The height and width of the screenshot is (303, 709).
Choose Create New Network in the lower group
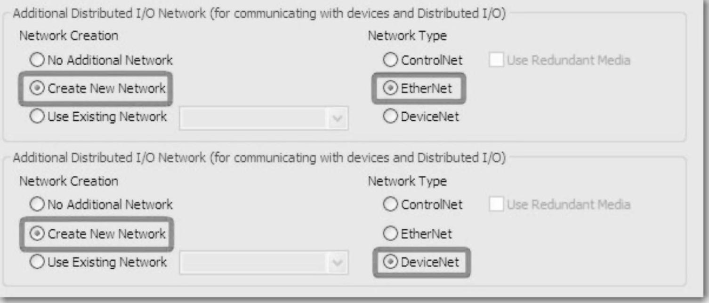click(36, 233)
